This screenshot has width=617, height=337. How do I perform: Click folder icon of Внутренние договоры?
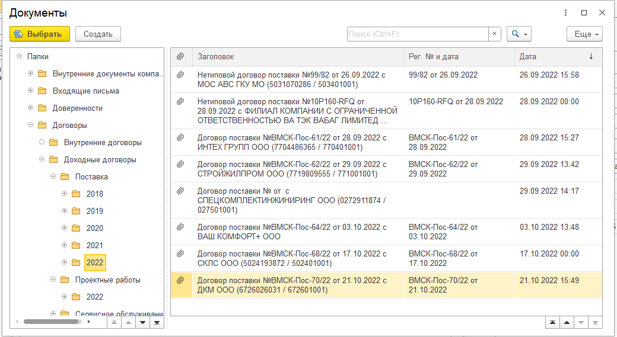(x=53, y=142)
